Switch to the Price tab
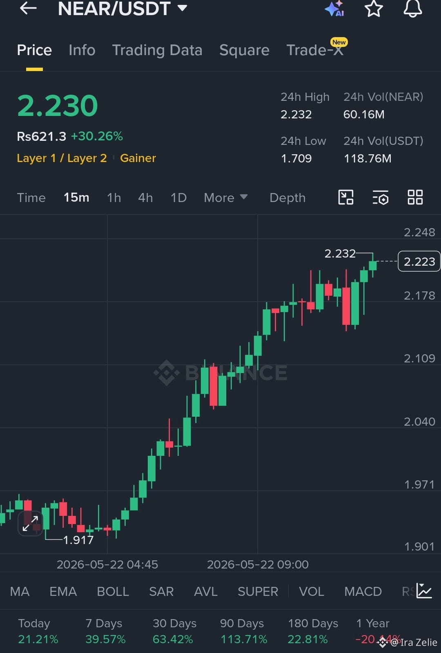Screen dimensions: 441x653 click(x=34, y=50)
